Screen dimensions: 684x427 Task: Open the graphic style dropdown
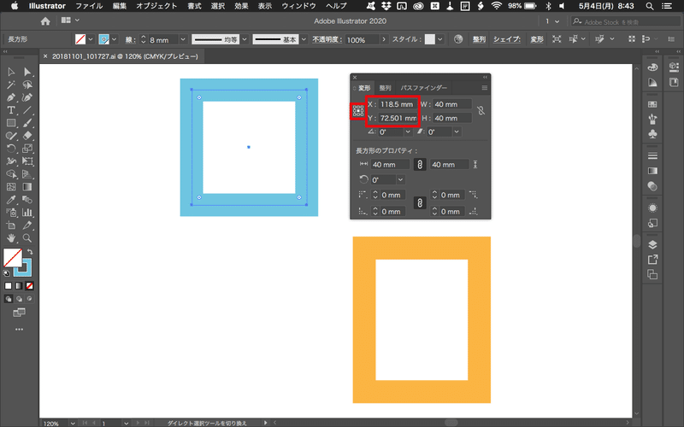pos(440,39)
